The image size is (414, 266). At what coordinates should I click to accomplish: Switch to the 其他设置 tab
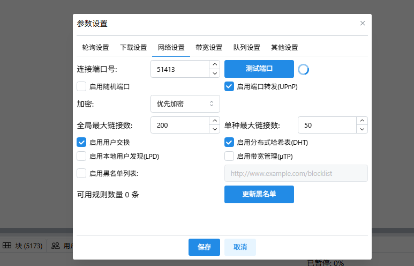pos(284,48)
